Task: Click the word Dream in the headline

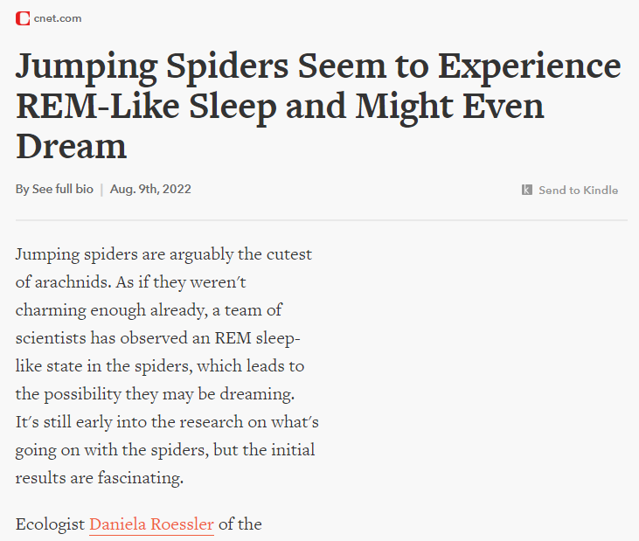Action: [x=72, y=146]
